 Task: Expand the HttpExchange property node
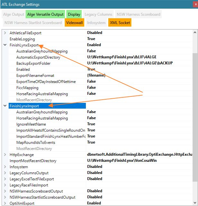click(5, 155)
